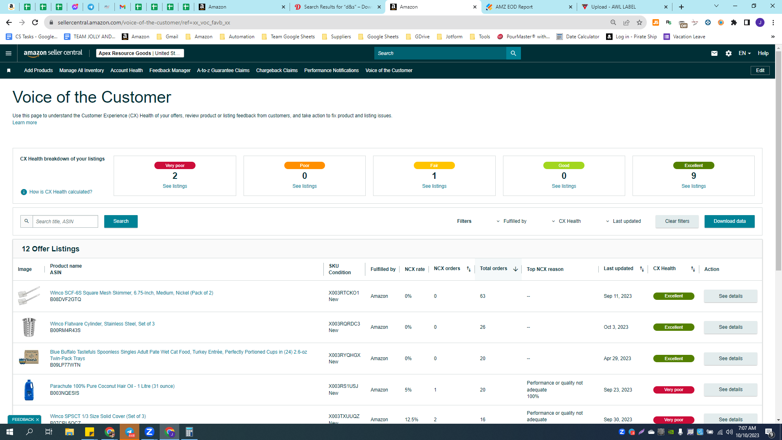Open Sticky Notes from the taskbar

(x=89, y=432)
